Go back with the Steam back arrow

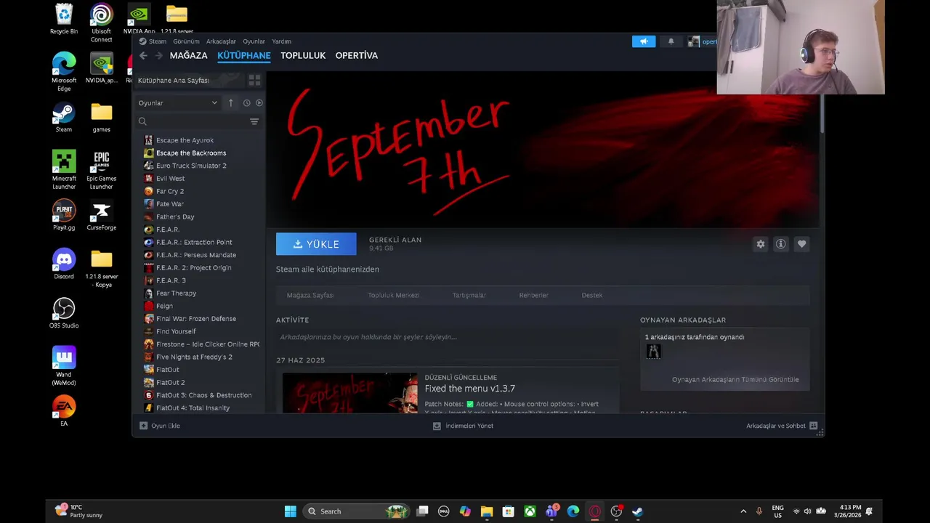(143, 55)
